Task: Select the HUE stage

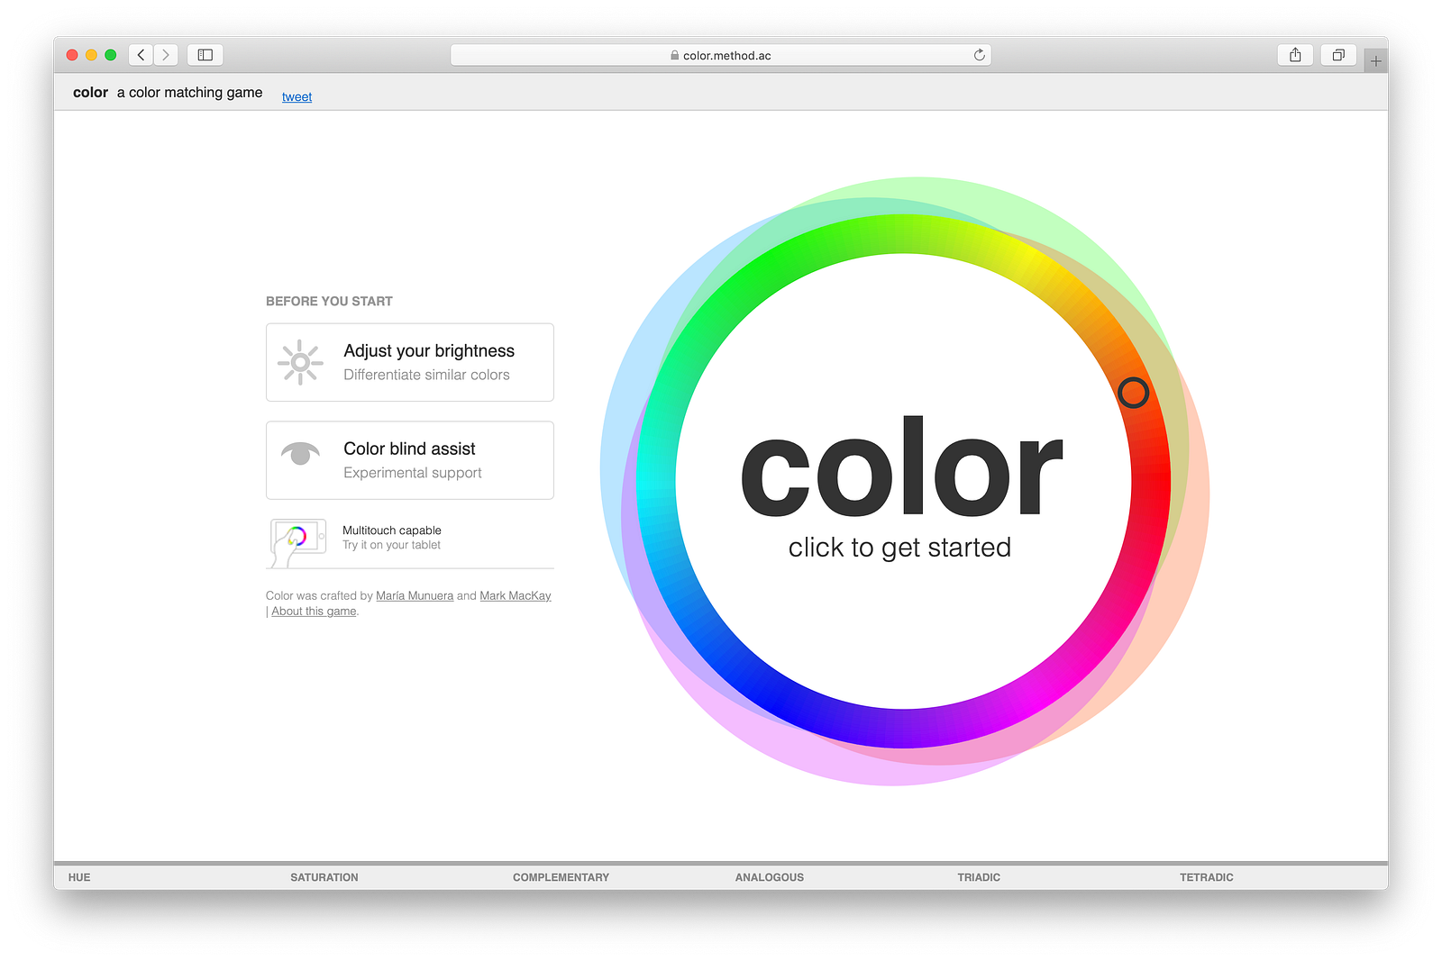Action: pyautogui.click(x=79, y=877)
